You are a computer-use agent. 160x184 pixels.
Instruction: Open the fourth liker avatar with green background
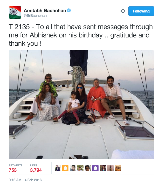(80, 168)
